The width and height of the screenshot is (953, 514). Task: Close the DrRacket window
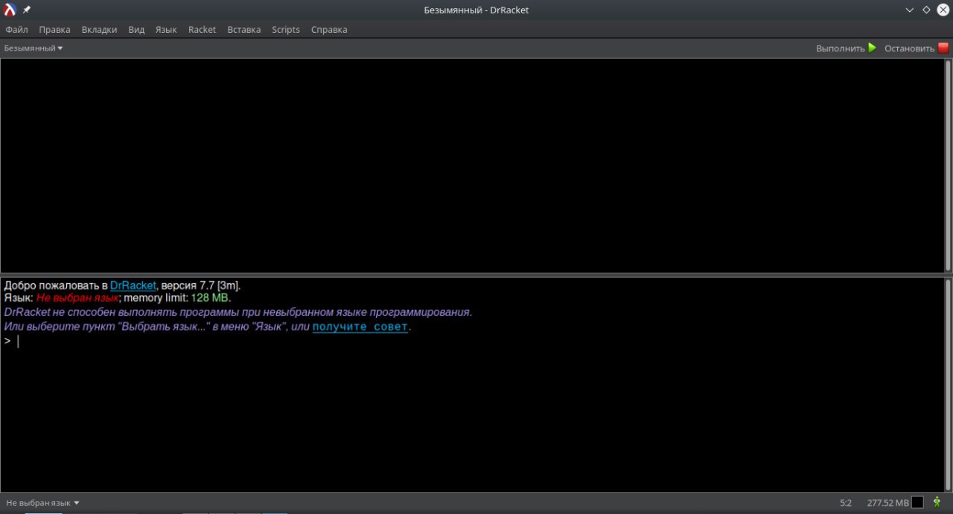click(x=943, y=10)
